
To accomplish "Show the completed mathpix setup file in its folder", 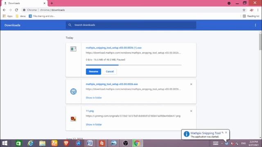I will [x=94, y=98].
